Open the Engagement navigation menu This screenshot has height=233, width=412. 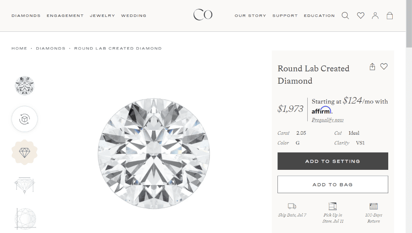[65, 16]
